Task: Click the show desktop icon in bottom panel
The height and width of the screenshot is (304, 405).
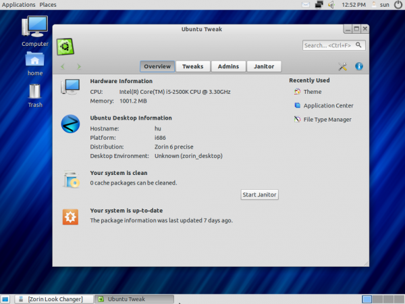Action: point(5,299)
